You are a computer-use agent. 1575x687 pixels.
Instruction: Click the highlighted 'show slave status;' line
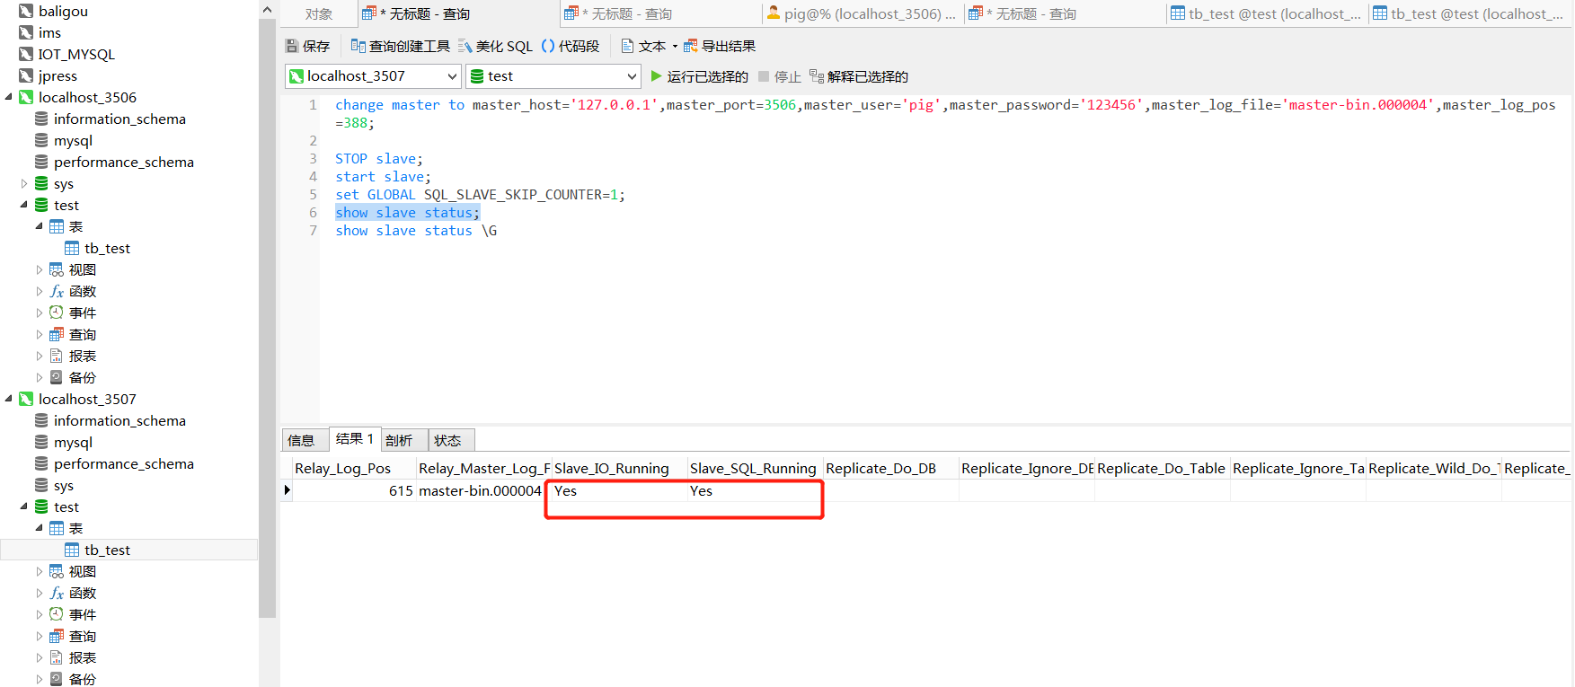tap(408, 213)
